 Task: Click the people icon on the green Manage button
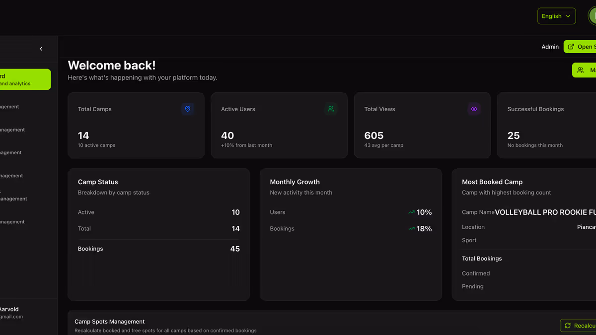580,70
